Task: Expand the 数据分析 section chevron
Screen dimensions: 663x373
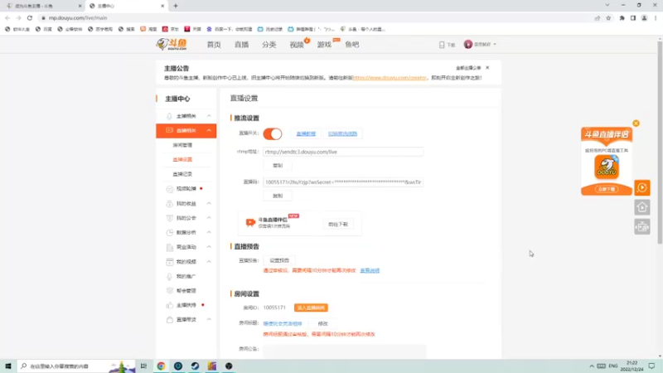Action: (x=209, y=232)
